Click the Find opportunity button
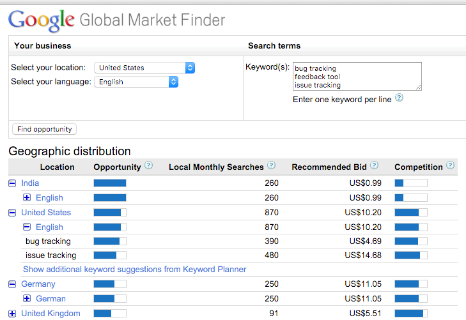The width and height of the screenshot is (466, 320). click(44, 129)
